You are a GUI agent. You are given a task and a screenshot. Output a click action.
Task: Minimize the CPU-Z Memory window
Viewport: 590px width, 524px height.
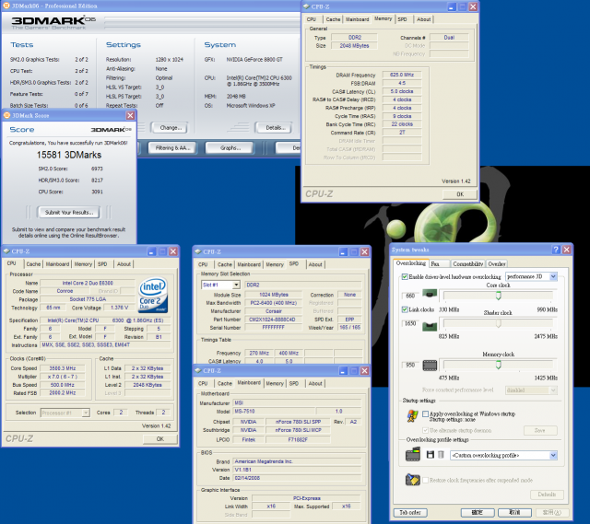[x=452, y=6]
